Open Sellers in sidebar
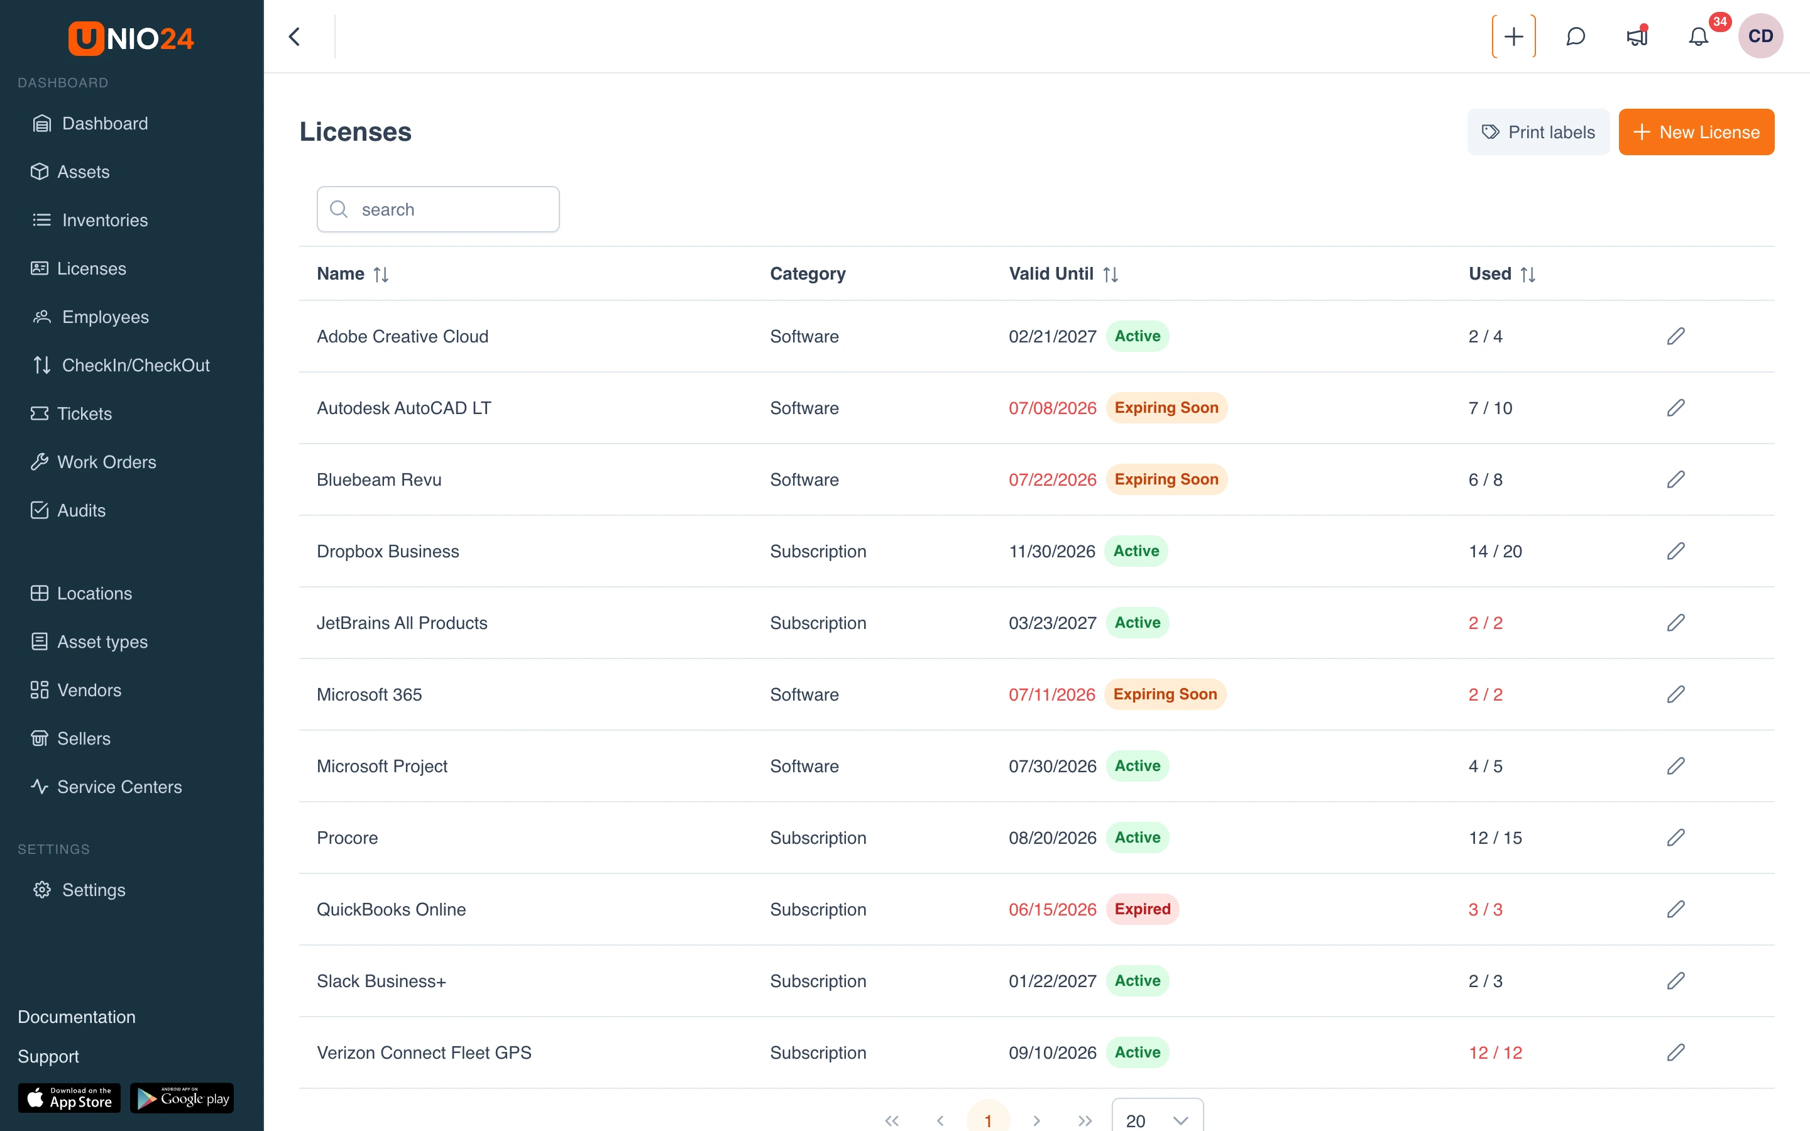 [x=70, y=738]
